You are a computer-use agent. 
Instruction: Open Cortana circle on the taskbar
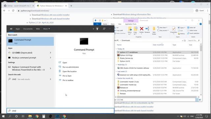16,116
